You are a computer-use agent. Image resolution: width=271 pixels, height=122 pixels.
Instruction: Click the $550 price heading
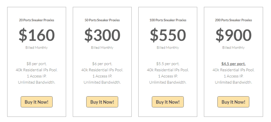coord(168,35)
